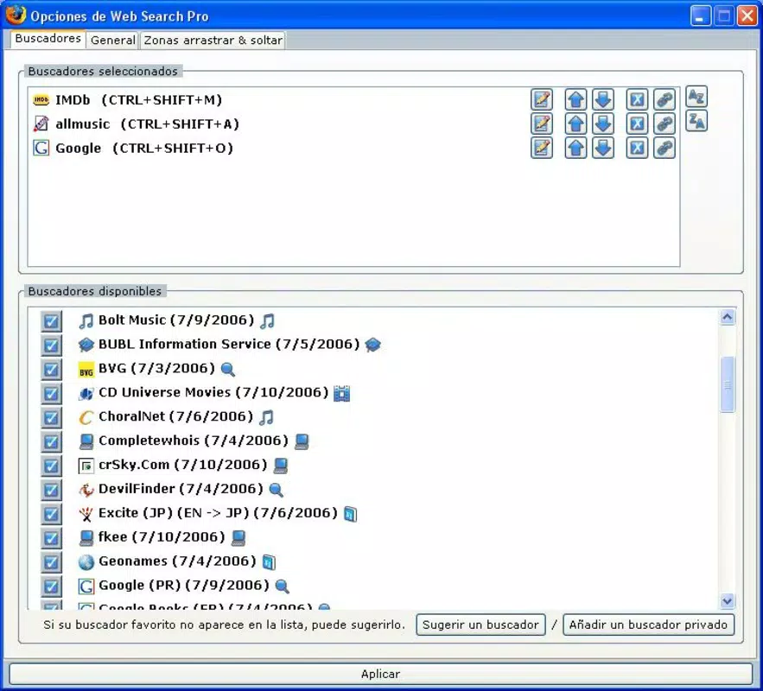Sort selected engines Z to A
The width and height of the screenshot is (763, 691).
coord(696,121)
